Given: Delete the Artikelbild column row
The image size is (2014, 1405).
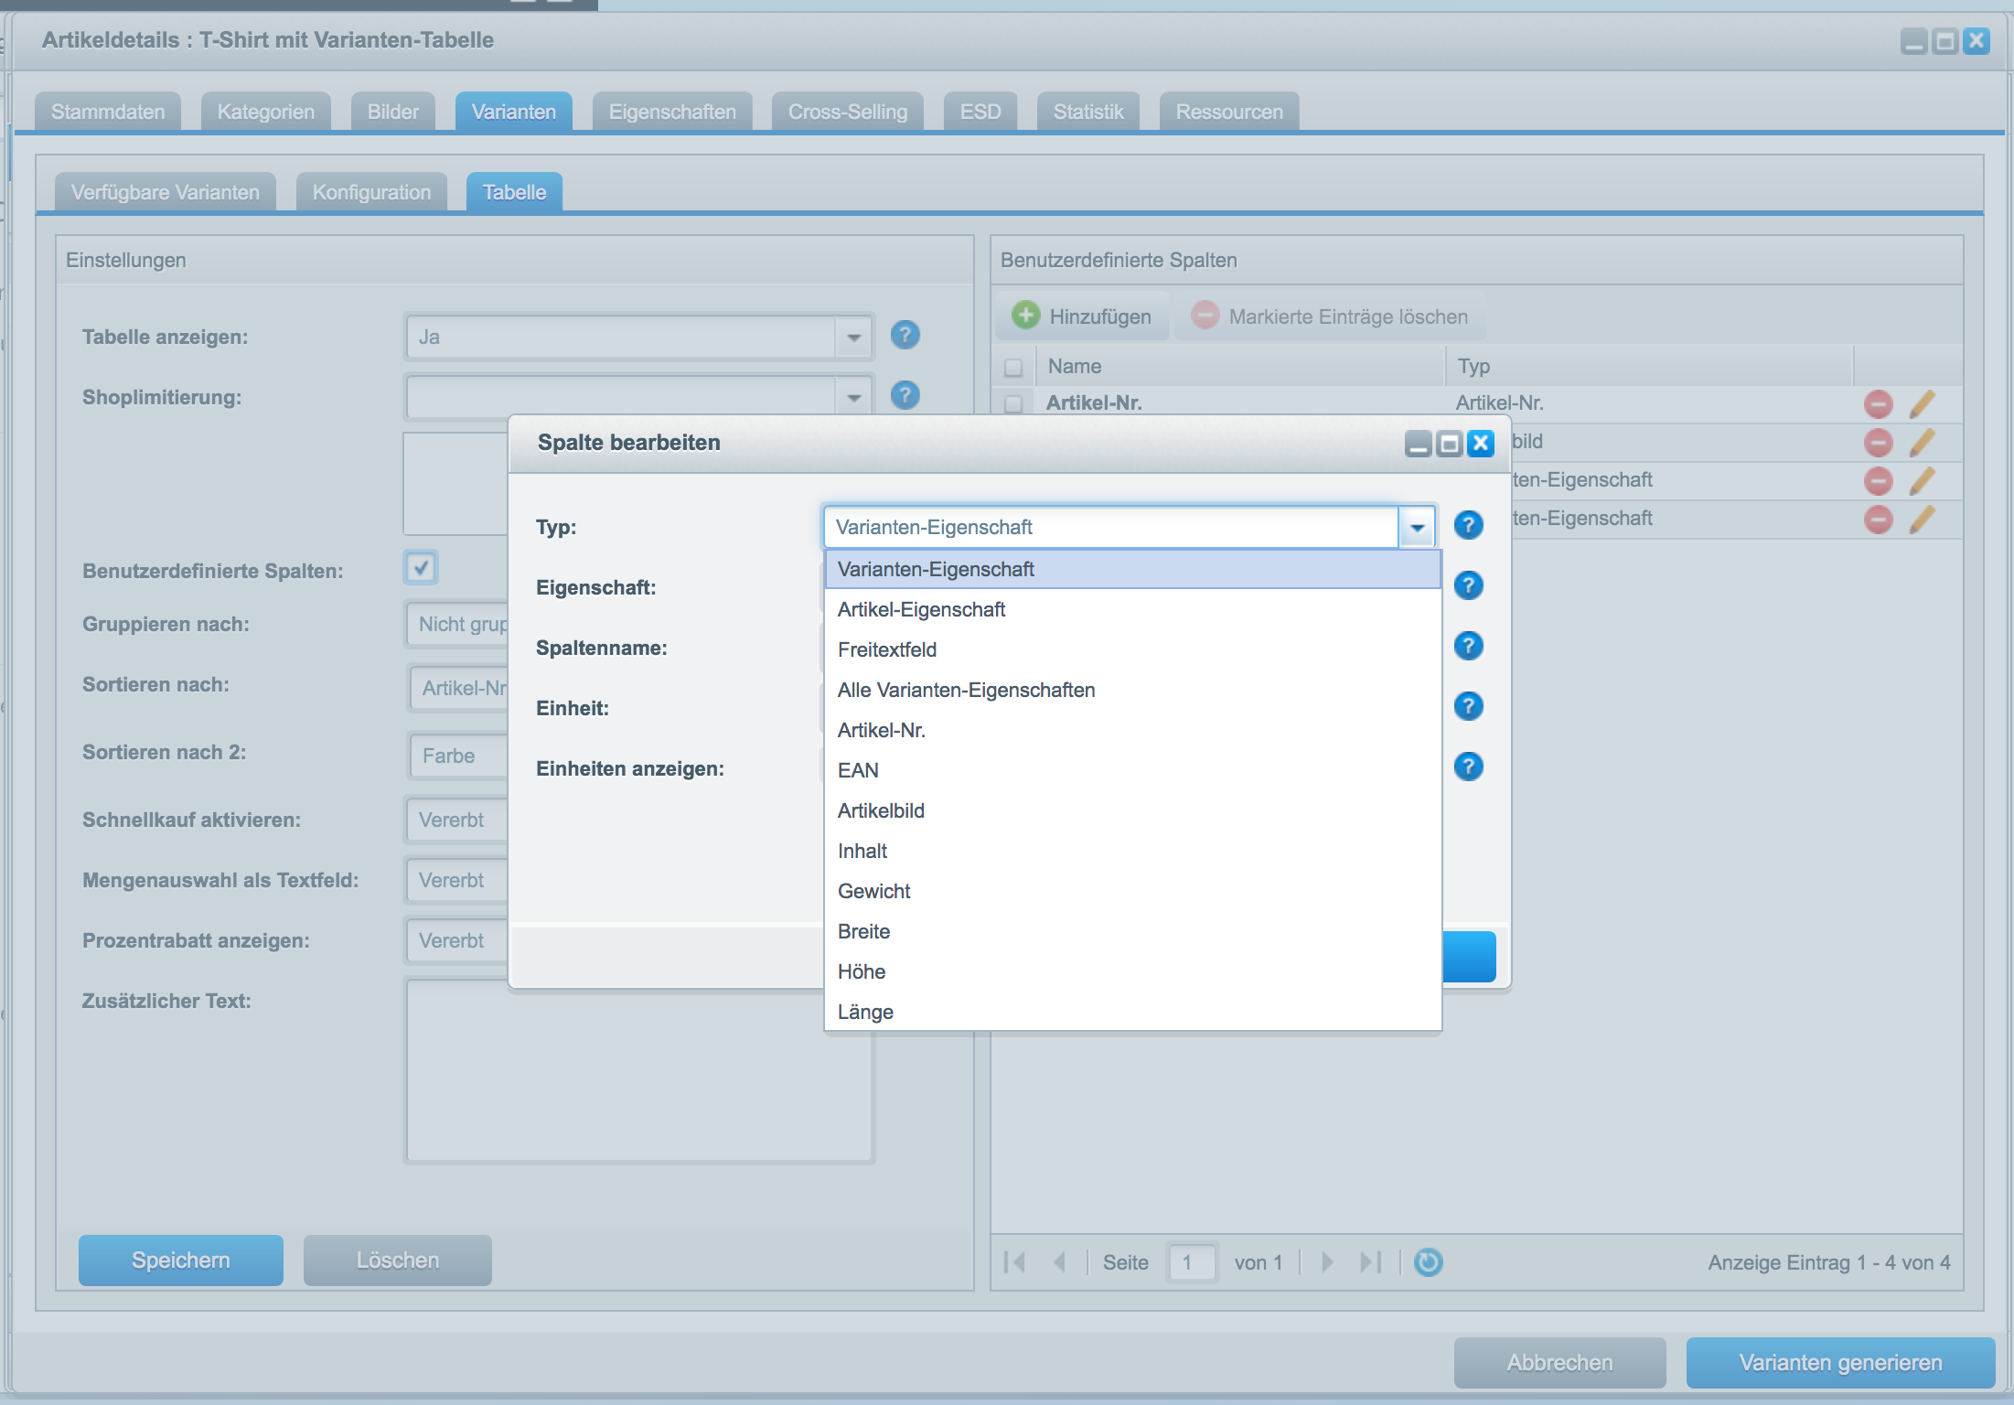Looking at the screenshot, I should pyautogui.click(x=1878, y=442).
